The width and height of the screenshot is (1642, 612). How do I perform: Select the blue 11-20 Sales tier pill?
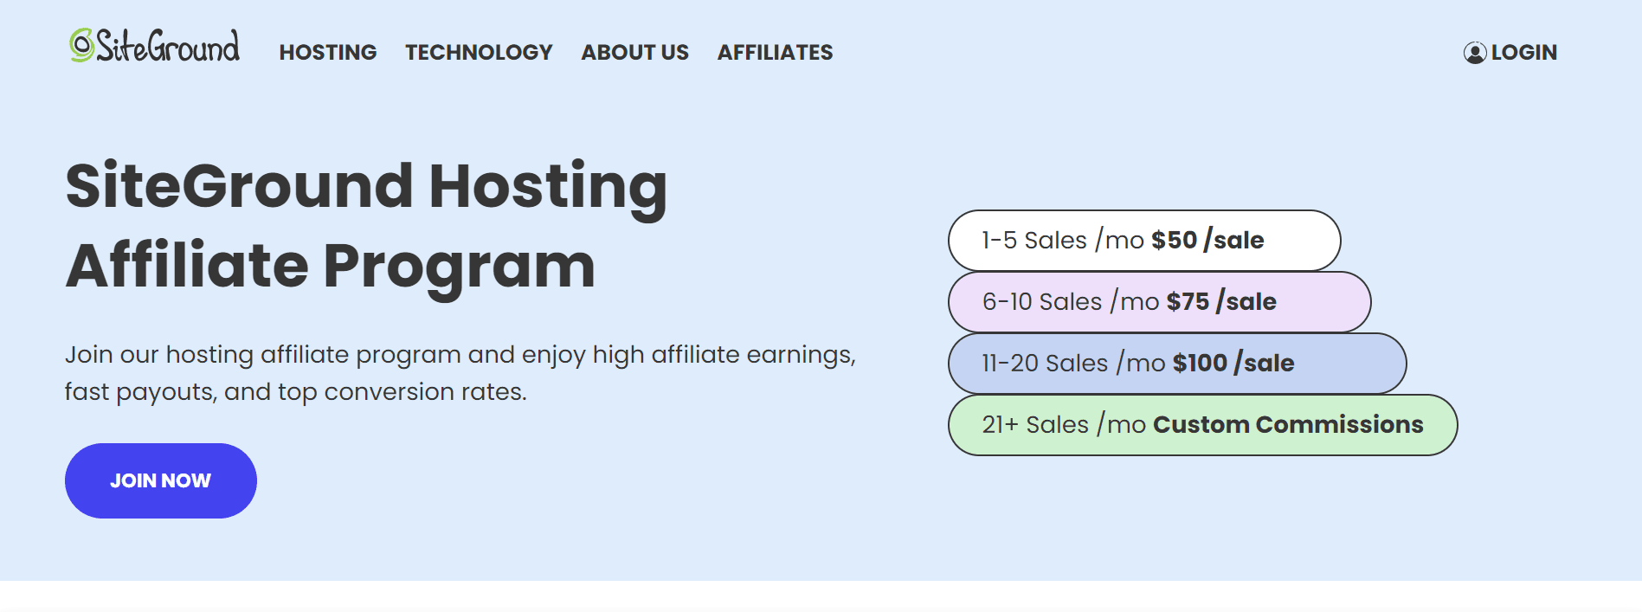[1177, 364]
